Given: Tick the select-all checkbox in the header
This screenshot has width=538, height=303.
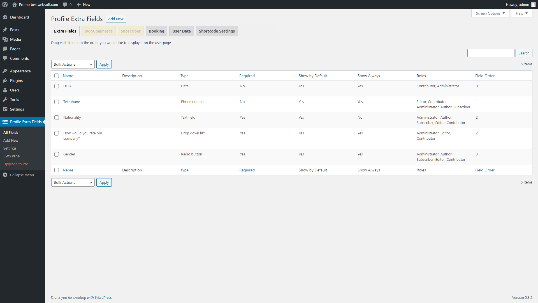Looking at the screenshot, I should tap(57, 75).
